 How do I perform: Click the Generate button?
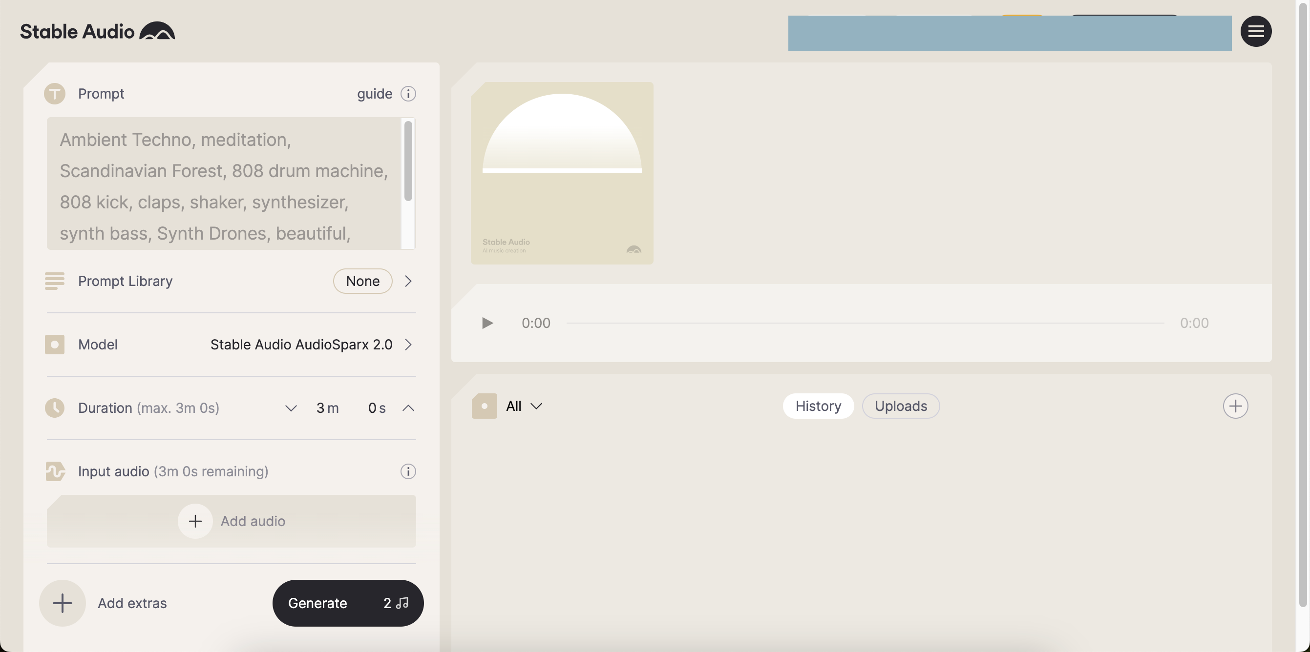tap(348, 603)
